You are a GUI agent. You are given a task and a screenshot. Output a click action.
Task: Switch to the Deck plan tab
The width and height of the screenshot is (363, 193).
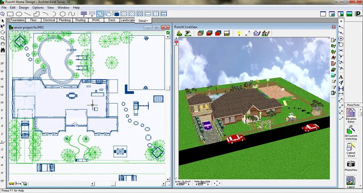[x=112, y=20]
